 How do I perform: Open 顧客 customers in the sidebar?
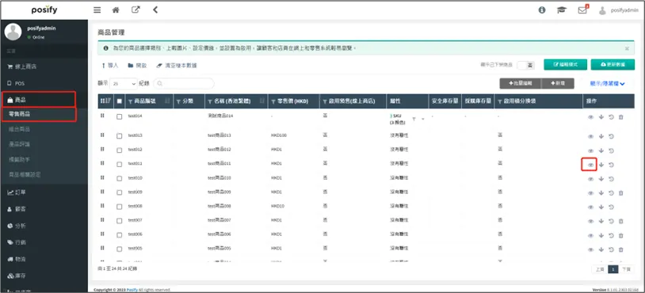coord(44,209)
